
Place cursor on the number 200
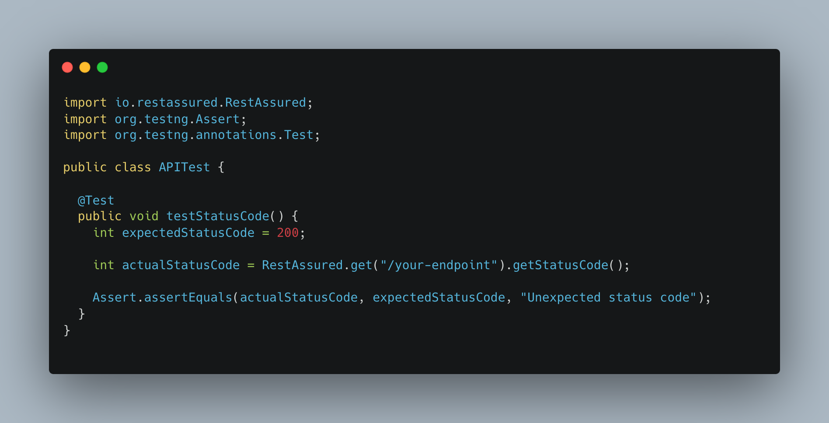pyautogui.click(x=288, y=233)
